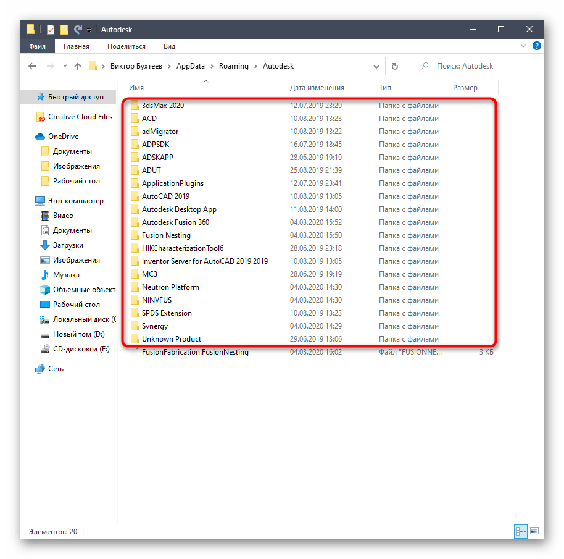Open the address bar history dropdown

(x=376, y=66)
